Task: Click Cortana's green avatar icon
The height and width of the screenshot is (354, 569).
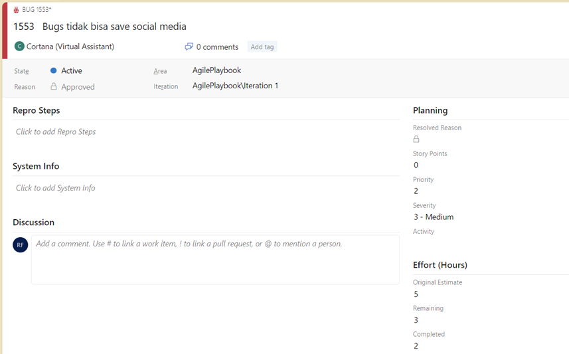Action: (19, 46)
